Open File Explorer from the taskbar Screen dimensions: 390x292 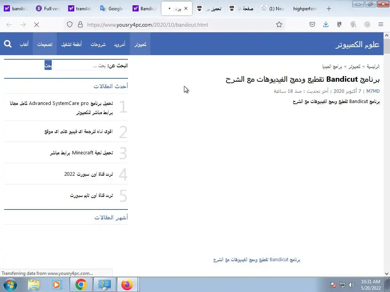point(34,284)
